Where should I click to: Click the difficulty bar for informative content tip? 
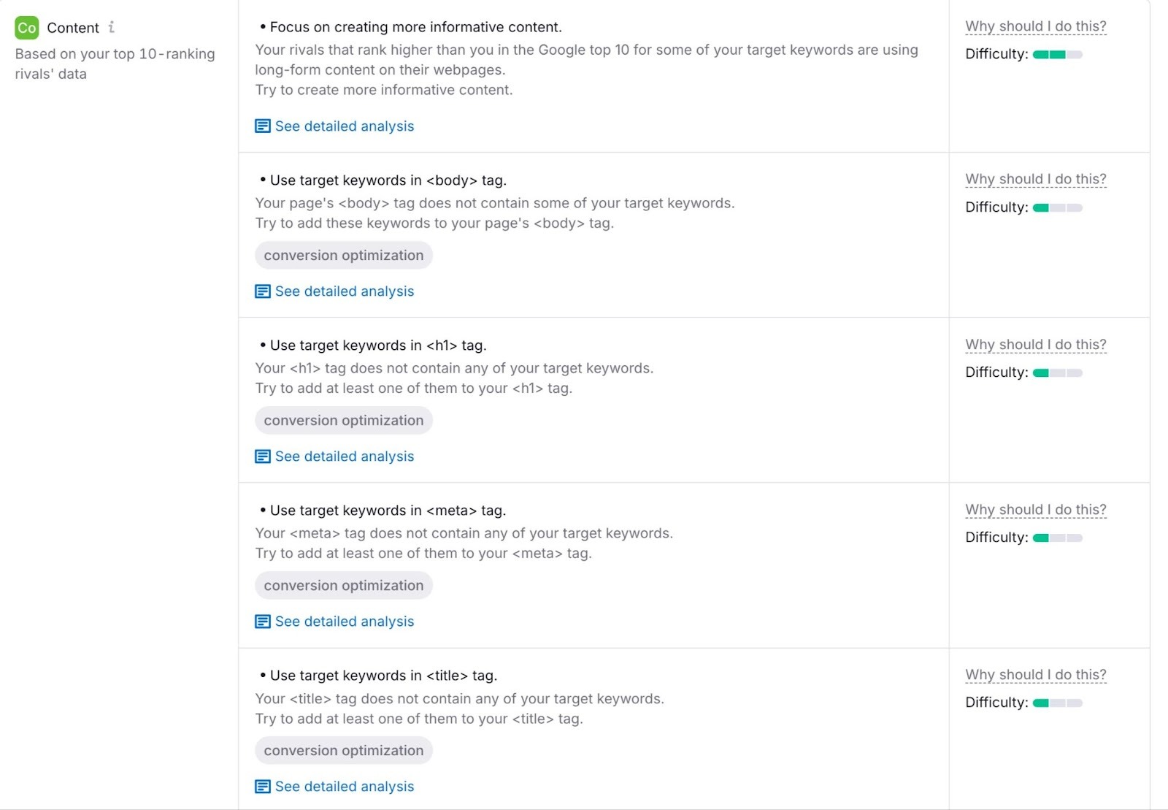[1056, 53]
